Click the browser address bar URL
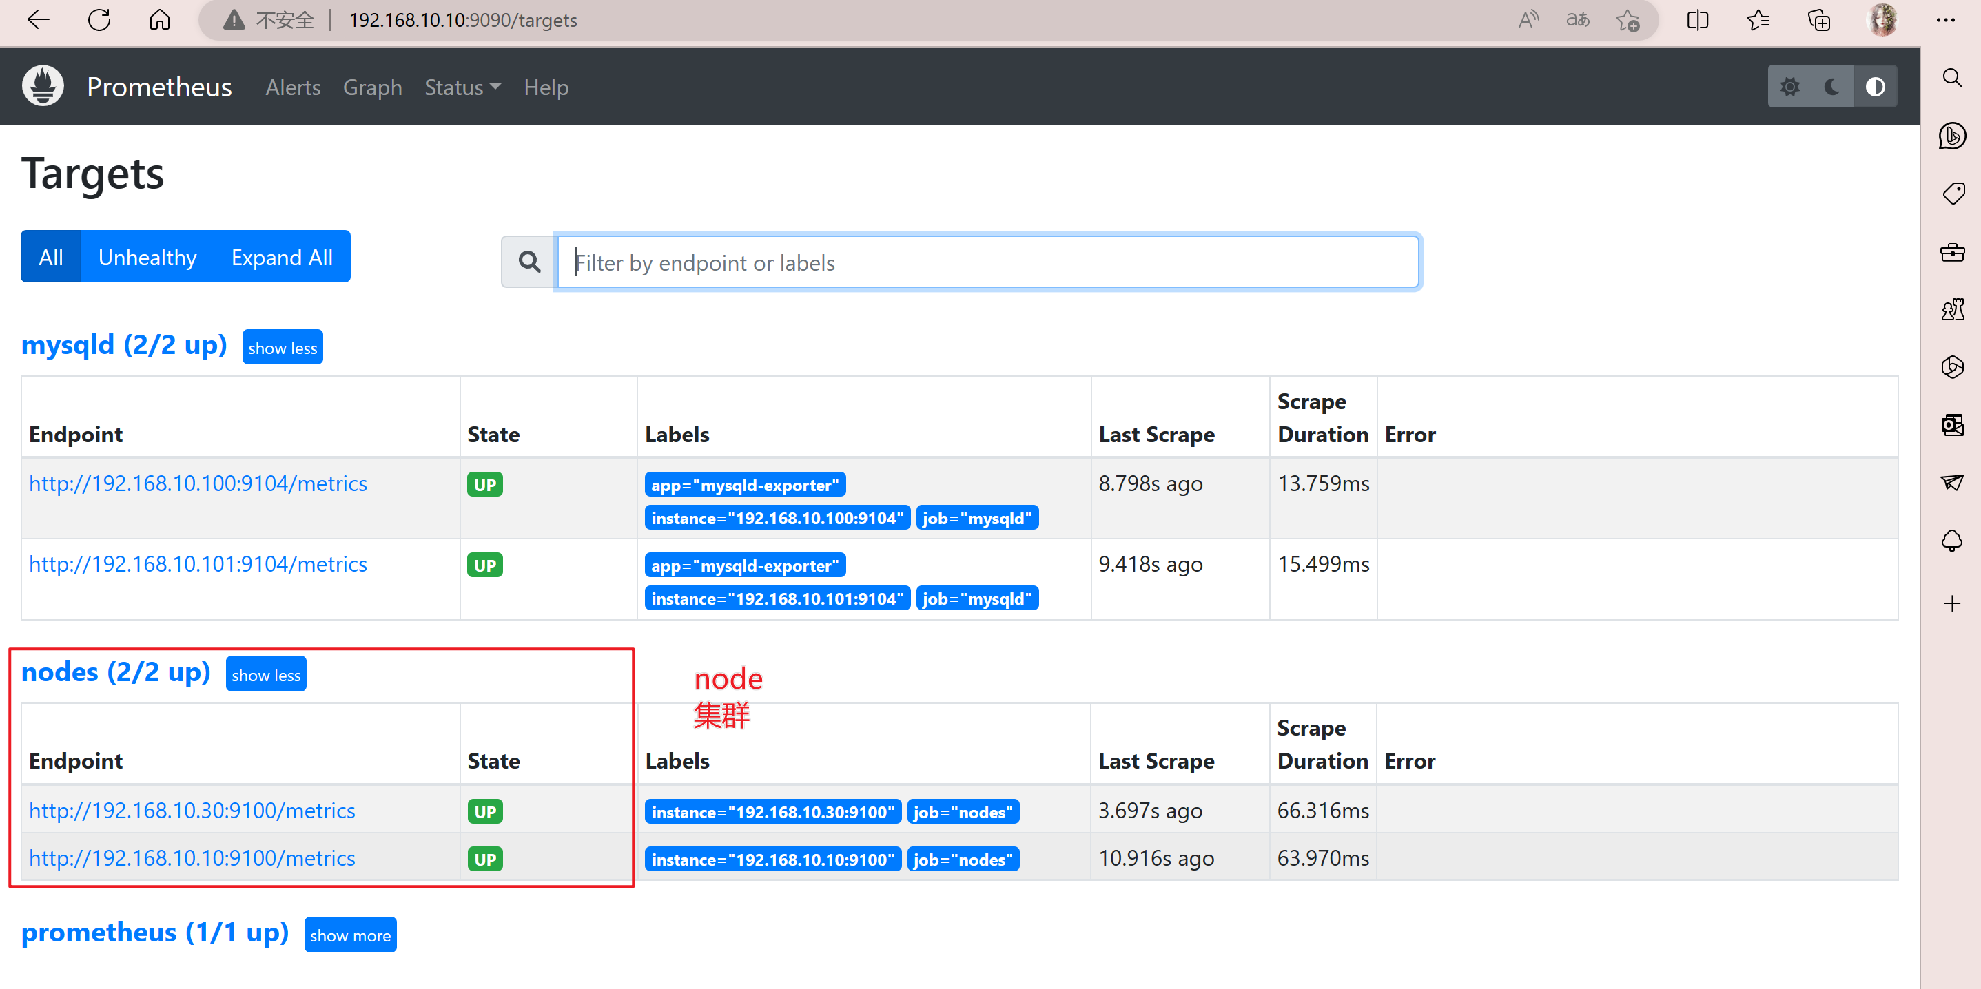 click(x=463, y=20)
